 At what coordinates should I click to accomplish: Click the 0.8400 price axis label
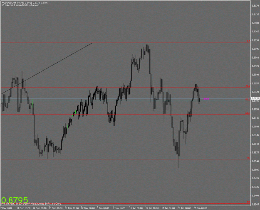pos(255,195)
